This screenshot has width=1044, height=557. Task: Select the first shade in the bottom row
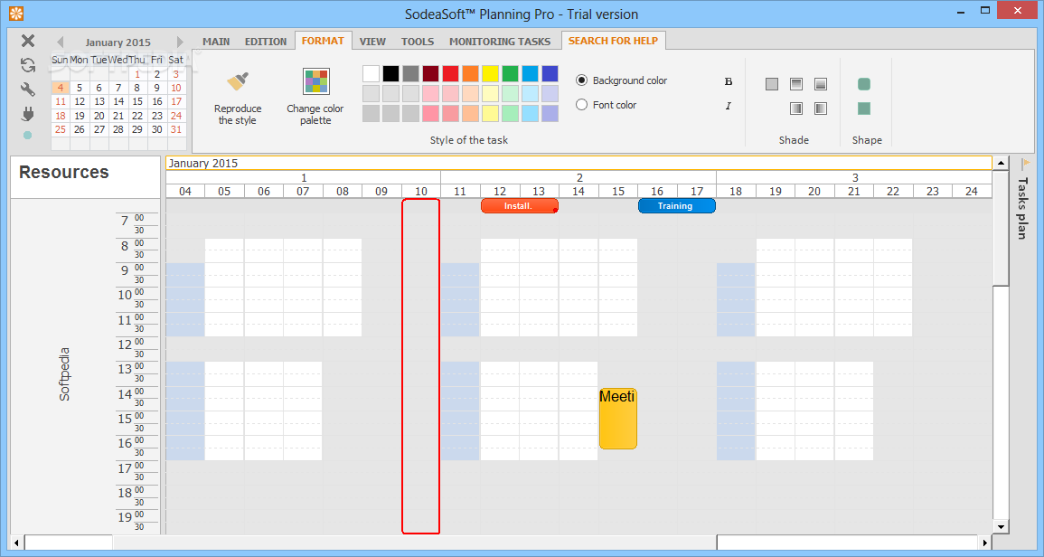(x=796, y=108)
